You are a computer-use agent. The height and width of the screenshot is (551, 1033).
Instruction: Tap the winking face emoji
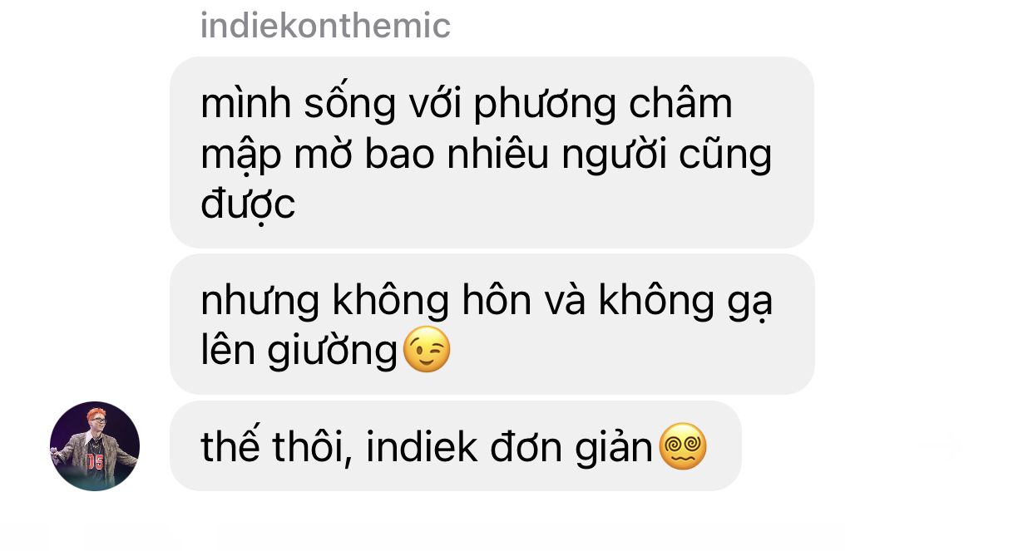pos(427,350)
